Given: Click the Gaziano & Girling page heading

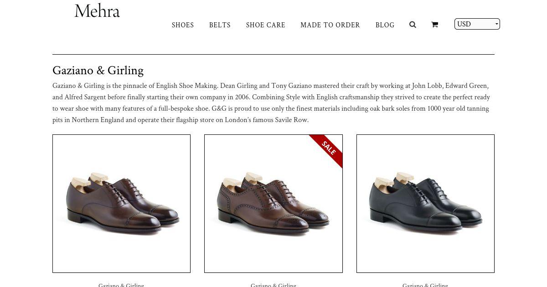Looking at the screenshot, I should tap(98, 71).
